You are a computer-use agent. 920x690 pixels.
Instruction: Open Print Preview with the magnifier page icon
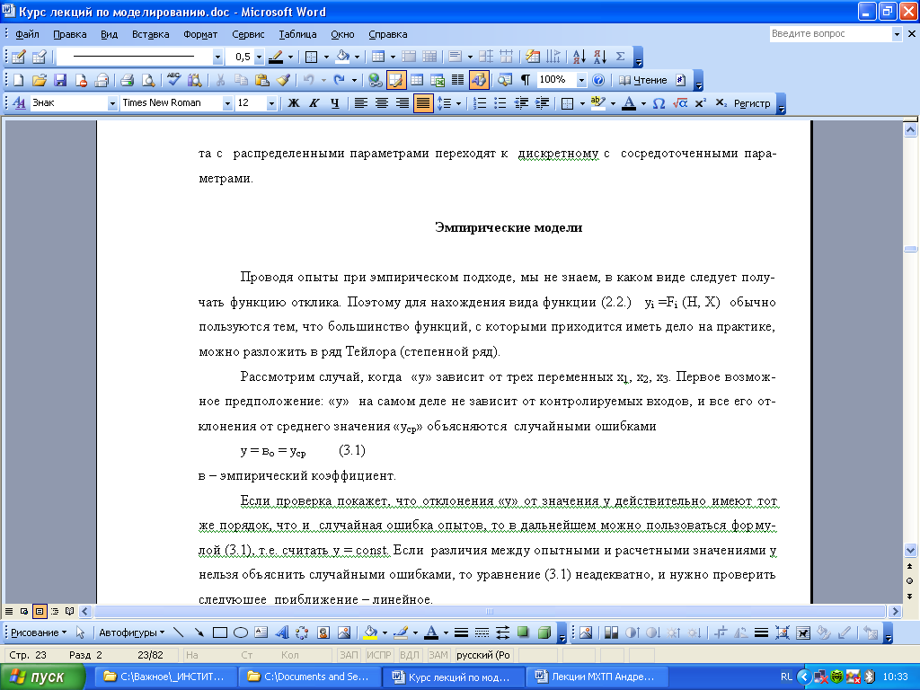click(x=148, y=80)
